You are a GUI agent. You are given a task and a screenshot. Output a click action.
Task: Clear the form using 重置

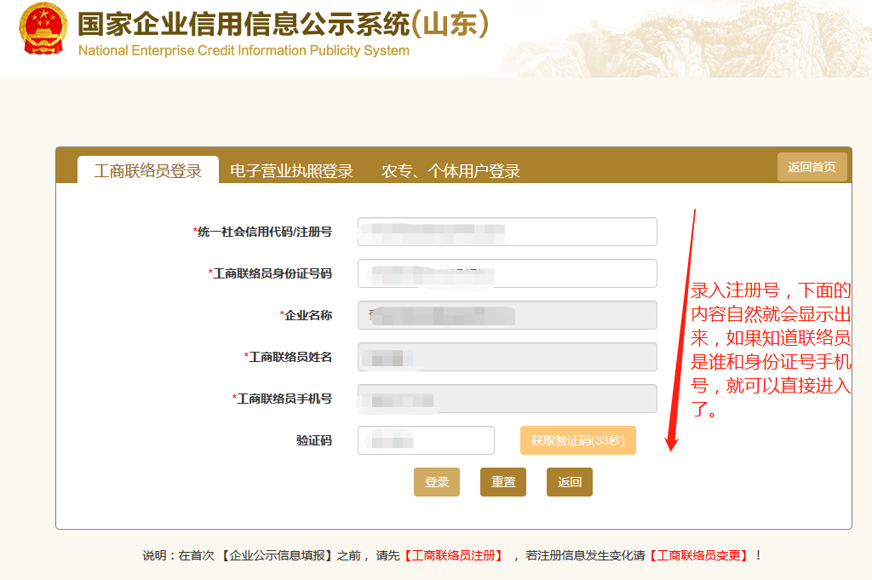tap(503, 482)
